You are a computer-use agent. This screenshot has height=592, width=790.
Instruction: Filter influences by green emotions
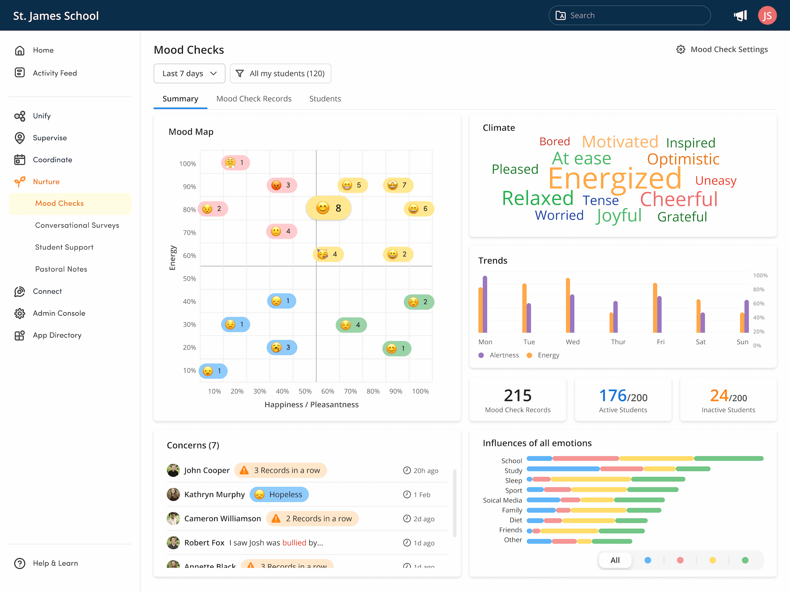745,560
